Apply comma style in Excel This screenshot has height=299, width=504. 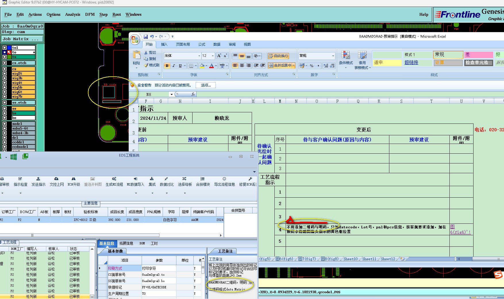point(318,66)
